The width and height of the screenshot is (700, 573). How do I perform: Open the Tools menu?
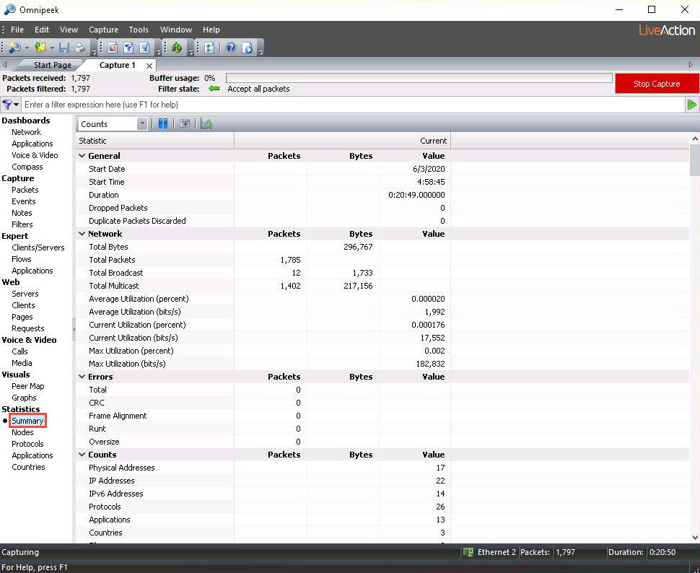(139, 30)
